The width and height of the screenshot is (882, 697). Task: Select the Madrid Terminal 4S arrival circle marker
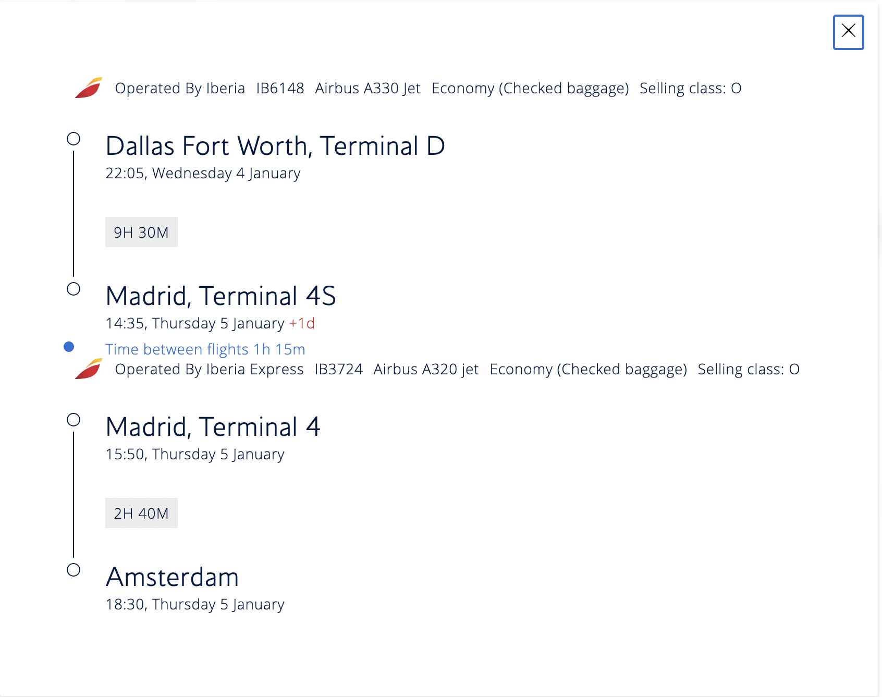point(73,289)
